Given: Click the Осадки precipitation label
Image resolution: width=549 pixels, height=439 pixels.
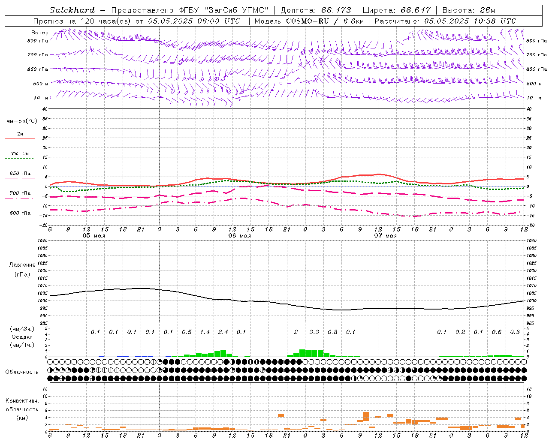Looking at the screenshot, I should pos(22,337).
